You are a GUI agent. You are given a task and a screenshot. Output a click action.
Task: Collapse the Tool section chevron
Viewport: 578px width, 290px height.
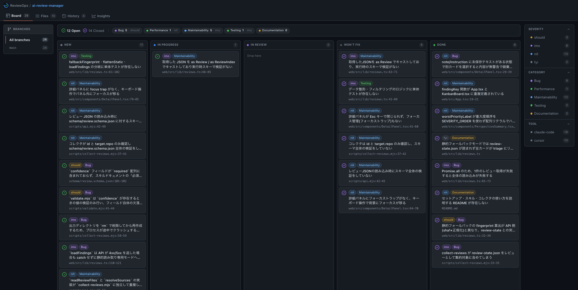[x=569, y=124]
